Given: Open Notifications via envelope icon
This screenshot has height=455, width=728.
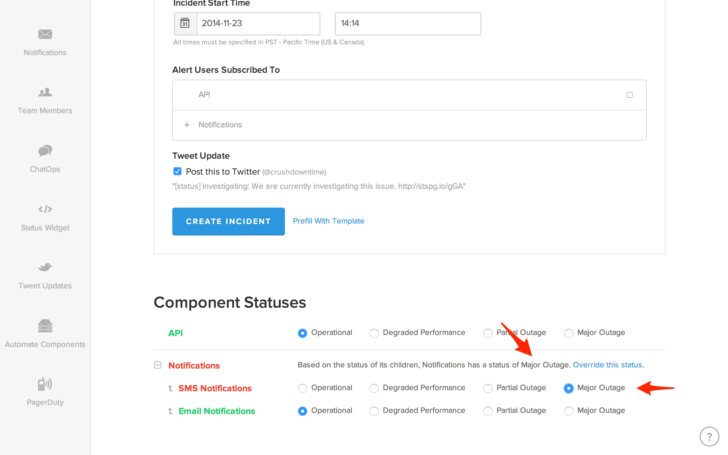Looking at the screenshot, I should (x=45, y=34).
